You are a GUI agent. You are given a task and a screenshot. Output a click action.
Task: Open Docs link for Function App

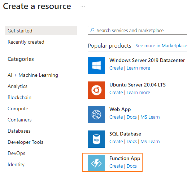132,166
